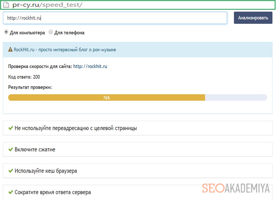Click the checkmark next to Сократите время ответа сервера
The width and height of the screenshot is (276, 199).
tap(11, 192)
